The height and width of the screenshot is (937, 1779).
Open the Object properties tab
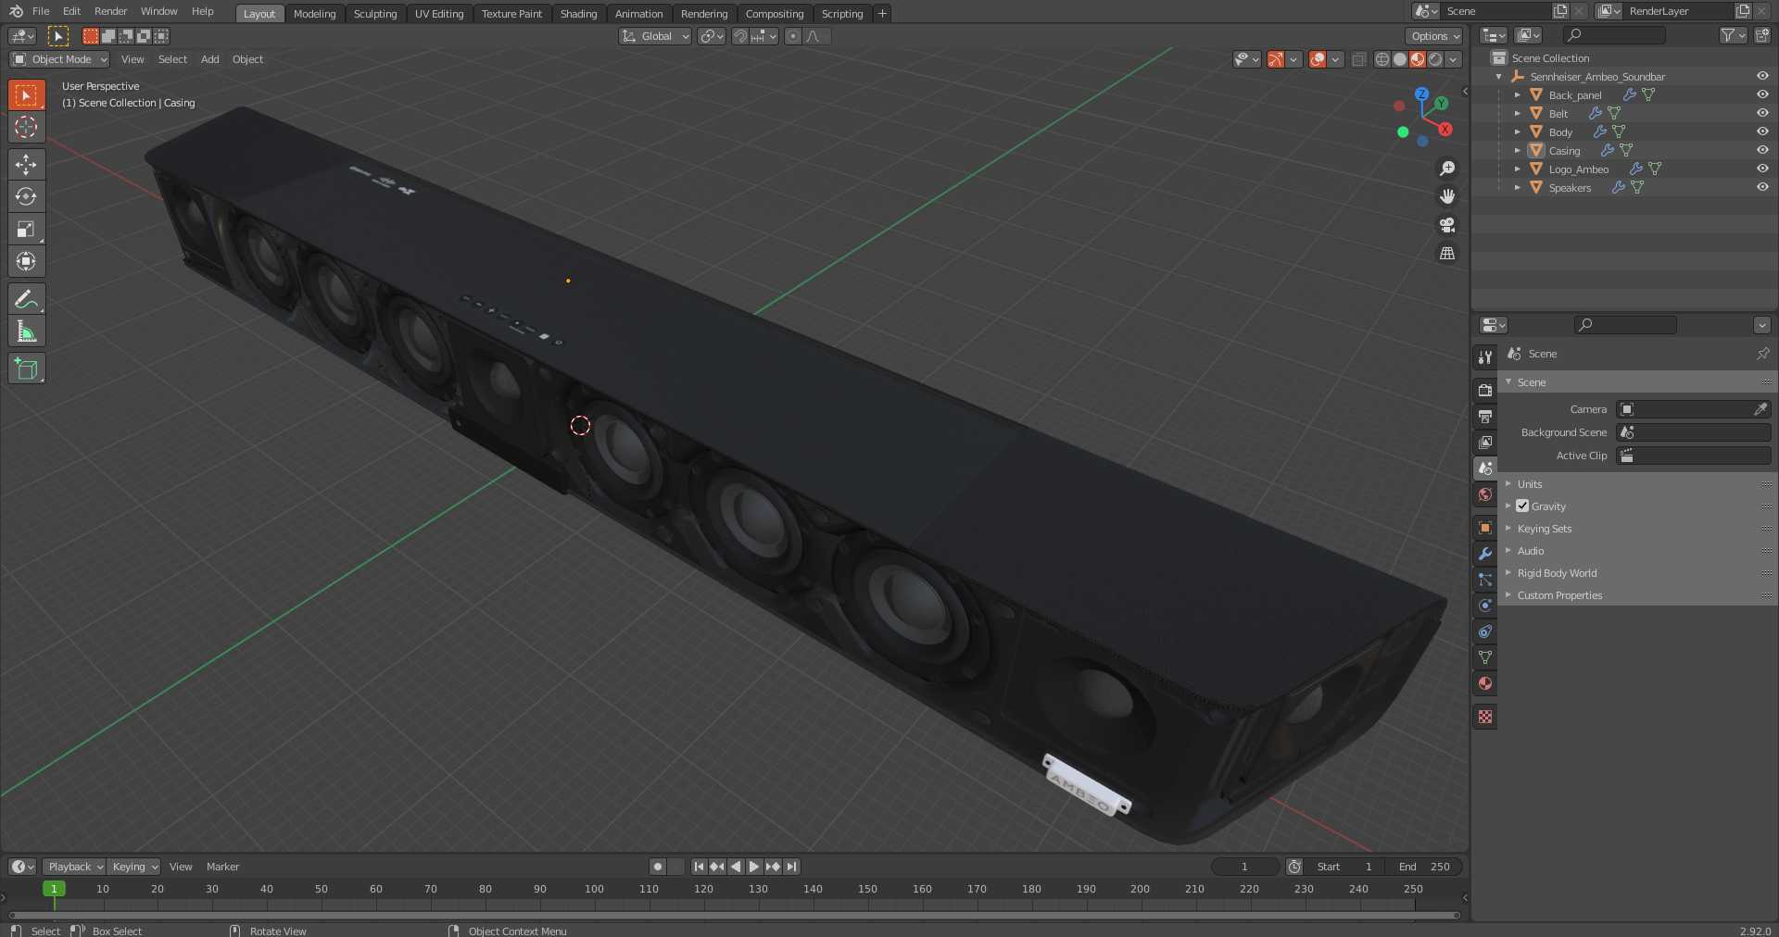pos(1485,528)
